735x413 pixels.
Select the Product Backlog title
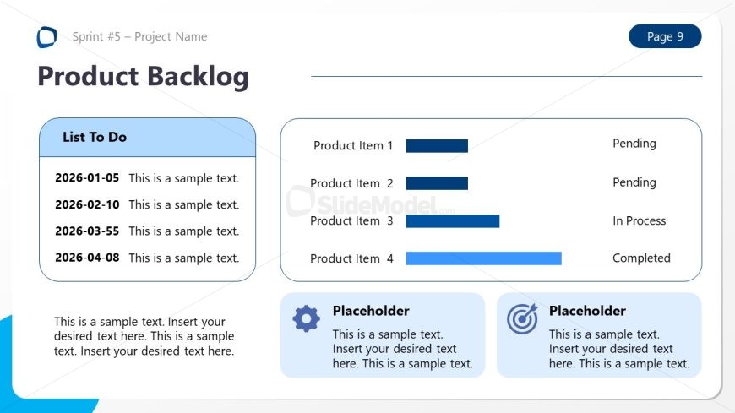[144, 76]
